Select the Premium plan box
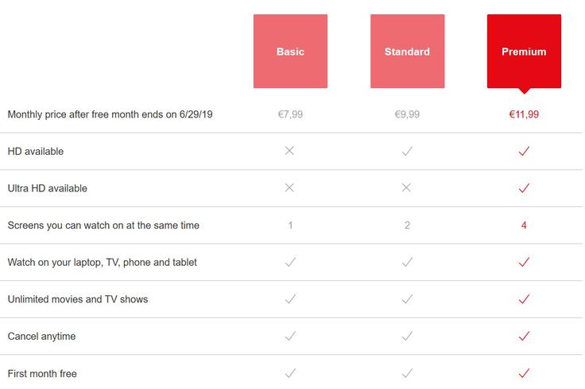Image resolution: width=585 pixels, height=389 pixels. 524,52
